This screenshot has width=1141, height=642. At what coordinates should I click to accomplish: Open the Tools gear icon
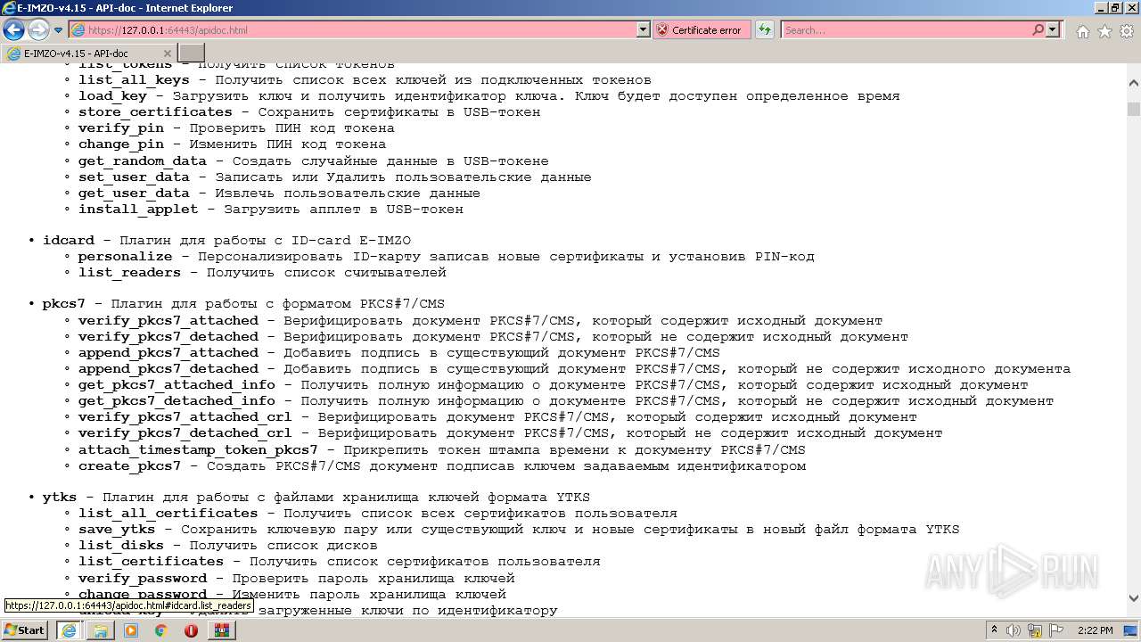point(1127,31)
